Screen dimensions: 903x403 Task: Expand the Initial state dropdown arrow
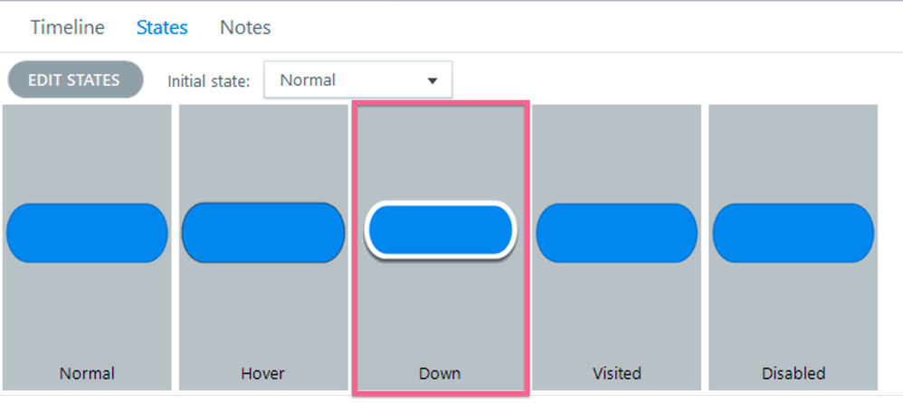click(432, 80)
